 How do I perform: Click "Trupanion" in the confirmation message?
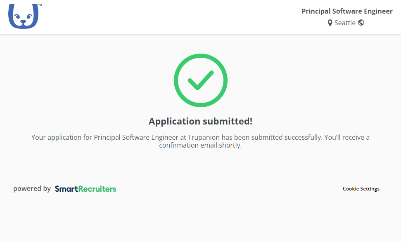(x=204, y=137)
